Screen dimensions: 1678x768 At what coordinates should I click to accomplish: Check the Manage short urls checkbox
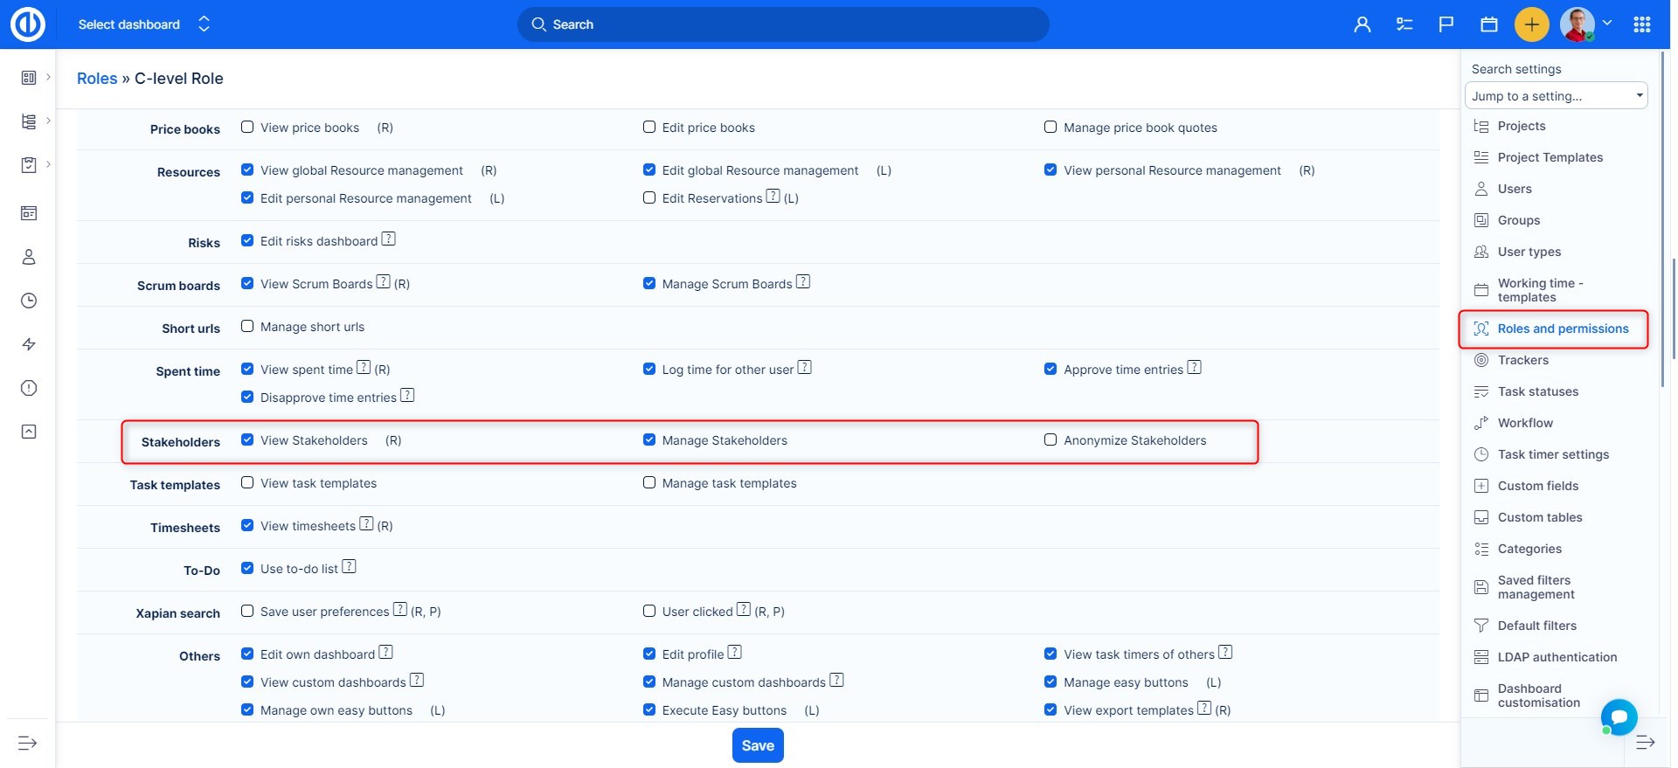click(x=247, y=327)
